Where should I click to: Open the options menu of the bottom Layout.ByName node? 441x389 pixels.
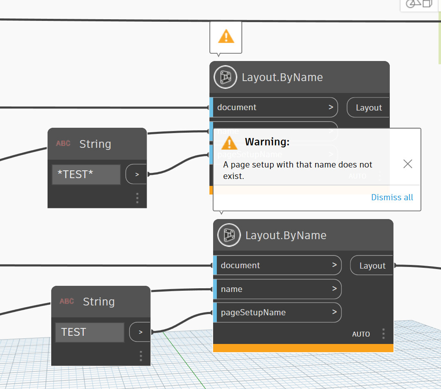383,334
